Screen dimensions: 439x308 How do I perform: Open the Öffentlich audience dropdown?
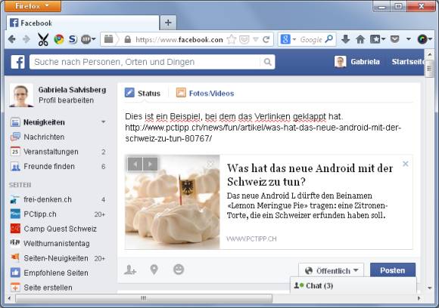pos(332,270)
